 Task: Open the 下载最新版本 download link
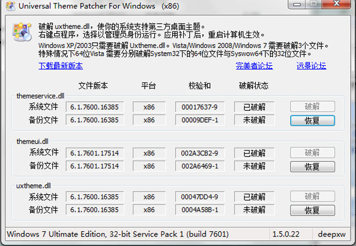[62, 66]
